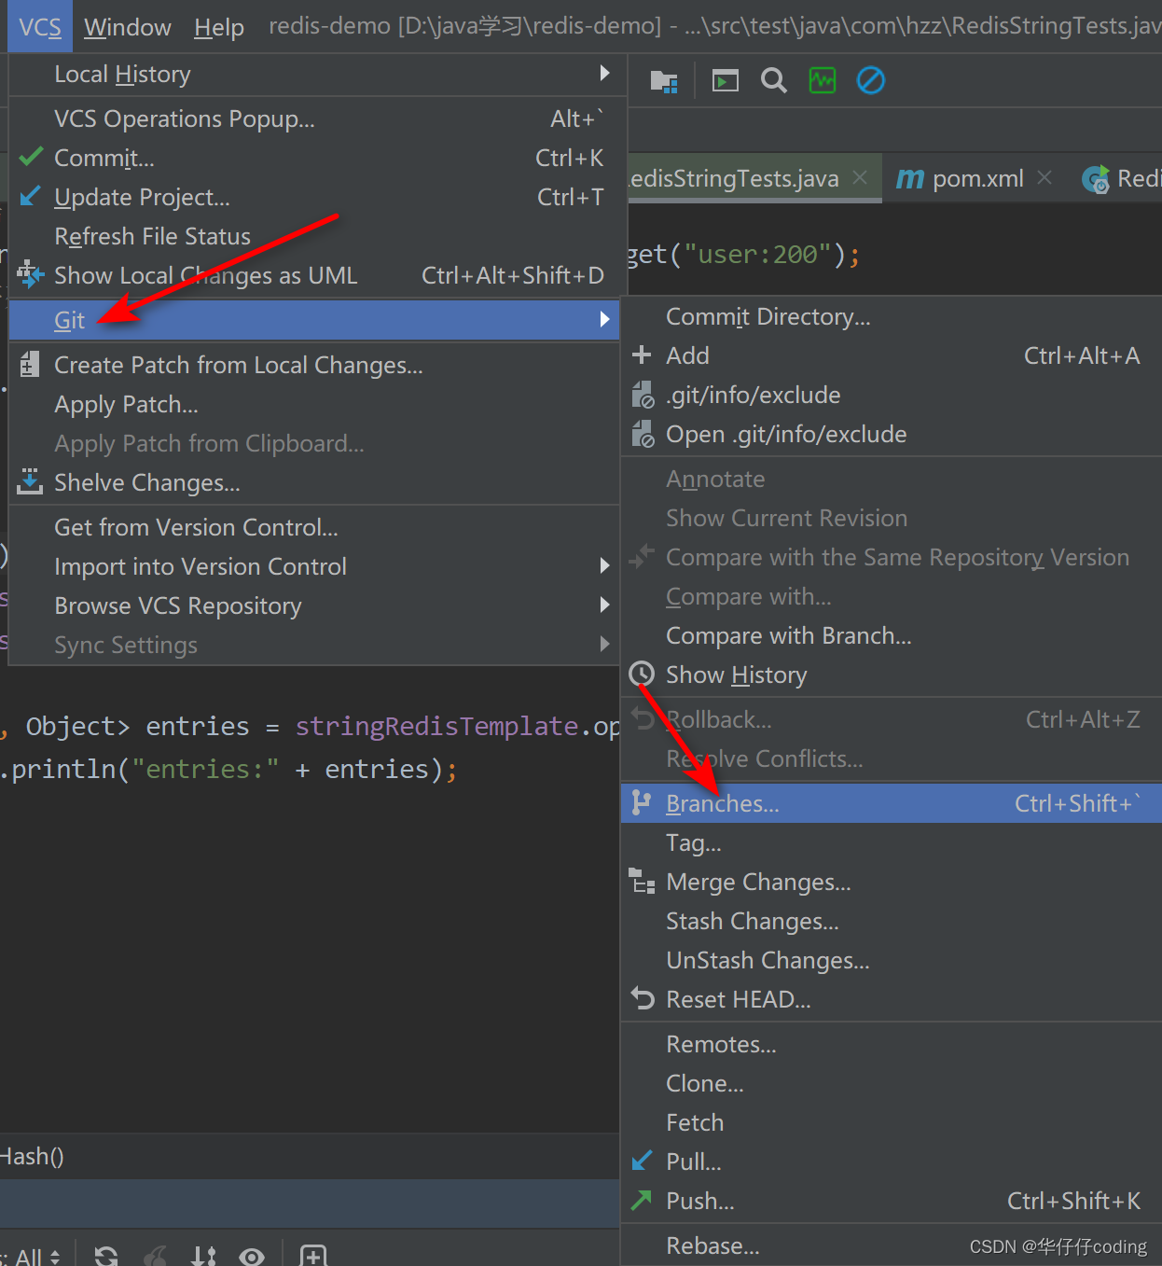
Task: Click the blue prohibited circle toolbar icon
Action: [x=871, y=81]
